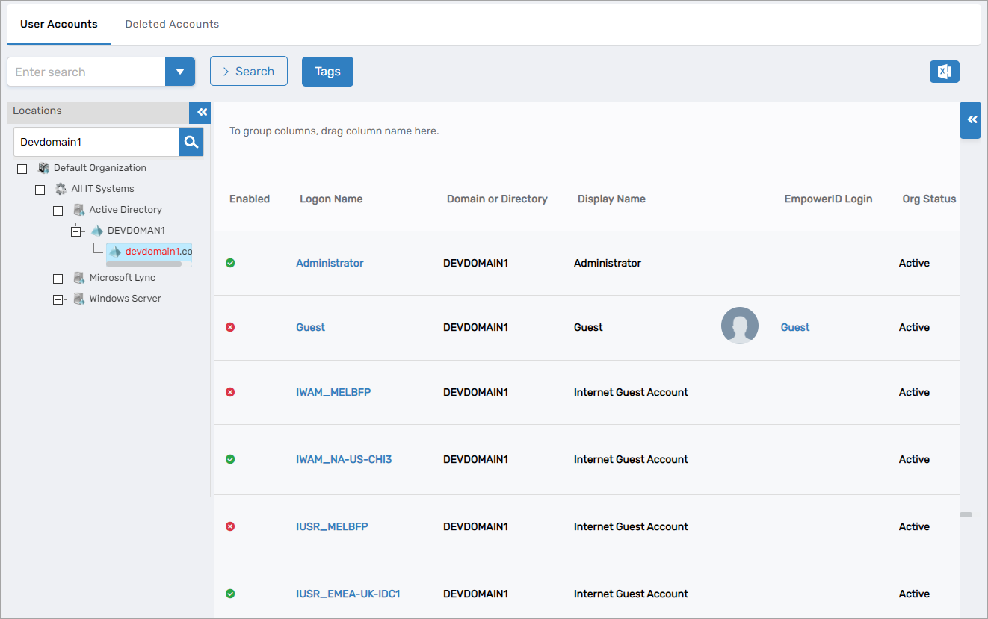The height and width of the screenshot is (619, 988).
Task: Open the Administrator logon name link
Action: [330, 263]
